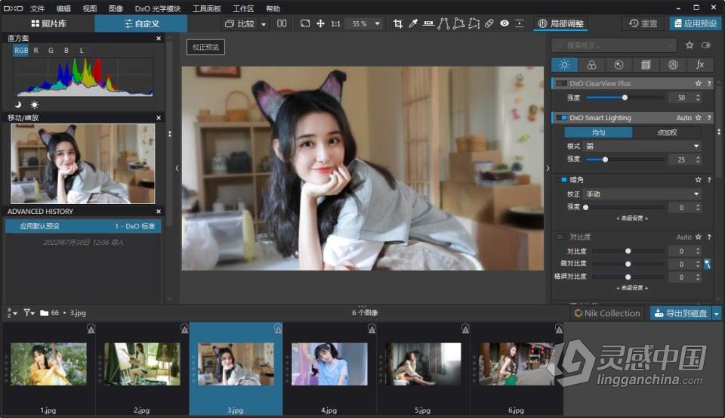The width and height of the screenshot is (725, 418).
Task: Click the sort order icon in filmstrip bar
Action: pyautogui.click(x=12, y=313)
